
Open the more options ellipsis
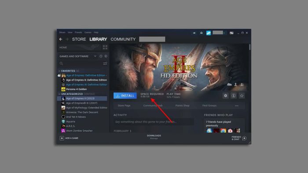point(237,106)
